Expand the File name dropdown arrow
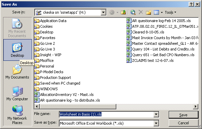This screenshot has height=129, width=202. (156, 114)
